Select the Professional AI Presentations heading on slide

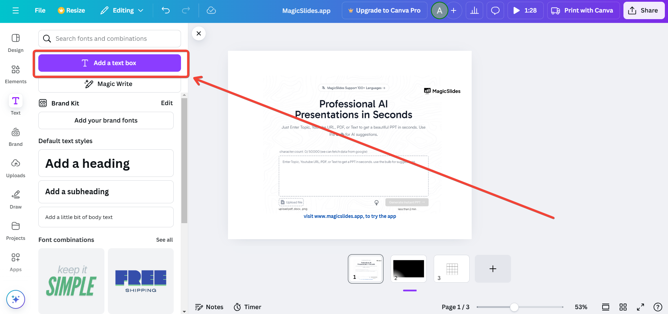[353, 109]
